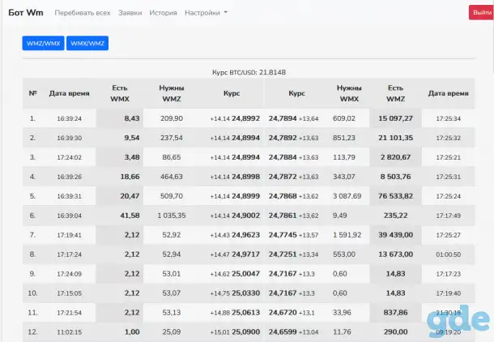This screenshot has width=494, height=342.
Task: Click the 76 533,82 WMZ amount cell
Action: point(395,196)
